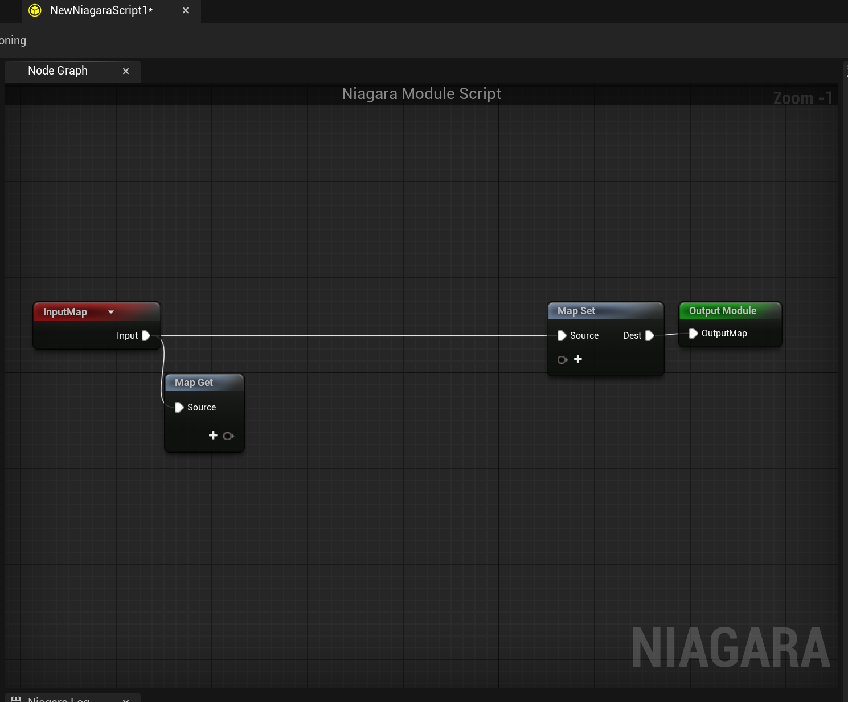The height and width of the screenshot is (702, 848).
Task: Select the Map Set node title
Action: click(x=576, y=311)
